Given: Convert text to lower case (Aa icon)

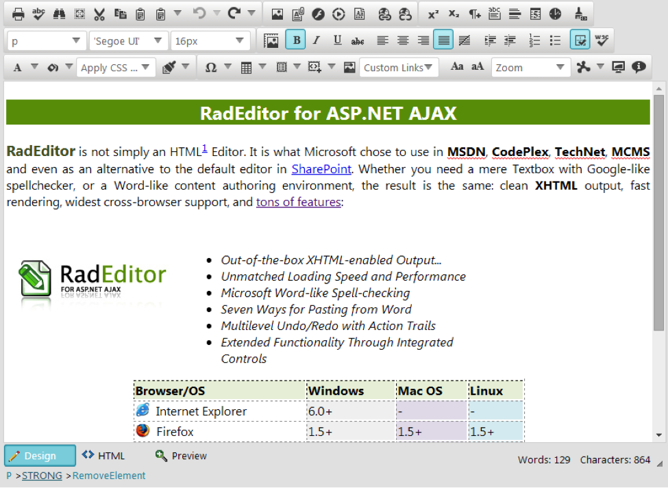Looking at the screenshot, I should point(457,67).
